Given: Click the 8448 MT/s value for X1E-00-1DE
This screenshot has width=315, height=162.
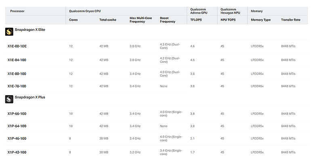Looking at the screenshot, I should click(x=288, y=46).
